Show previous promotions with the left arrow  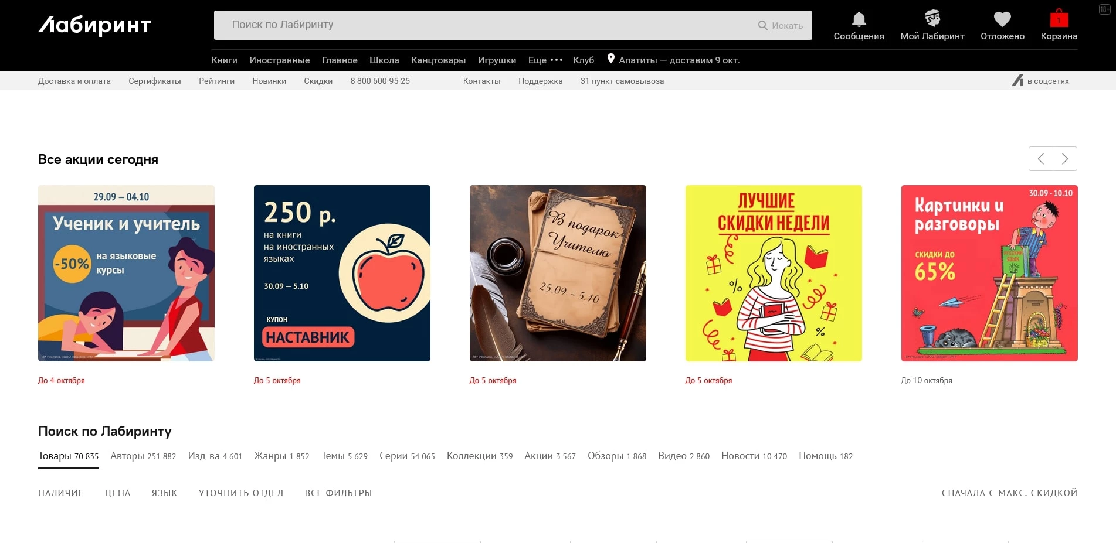click(1041, 159)
